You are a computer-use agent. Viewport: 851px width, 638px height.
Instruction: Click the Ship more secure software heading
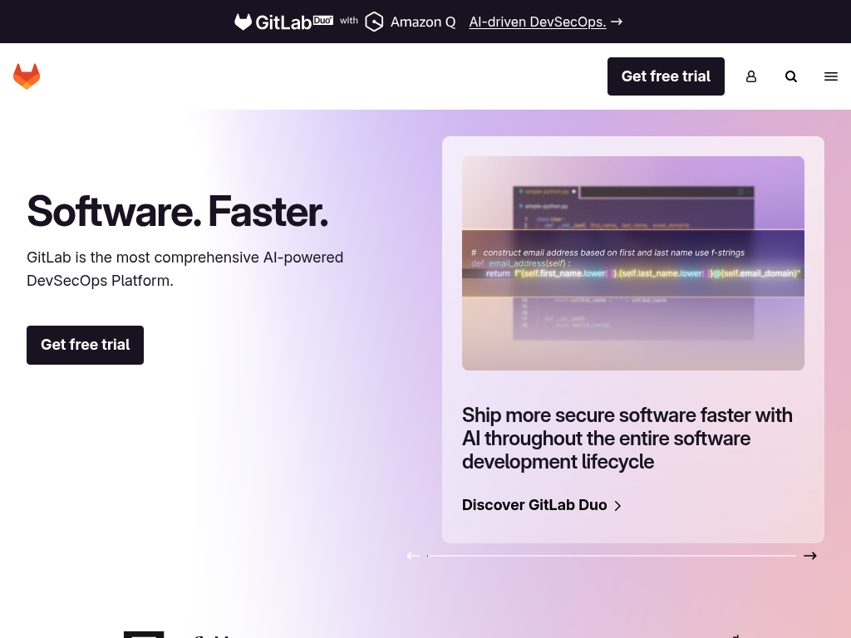(x=627, y=439)
